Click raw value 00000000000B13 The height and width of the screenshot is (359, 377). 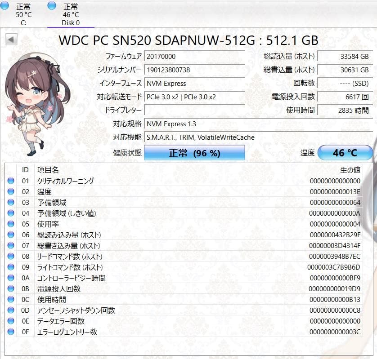[x=335, y=300]
